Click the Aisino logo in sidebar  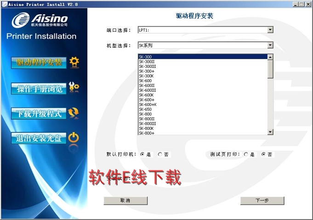(x=40, y=20)
